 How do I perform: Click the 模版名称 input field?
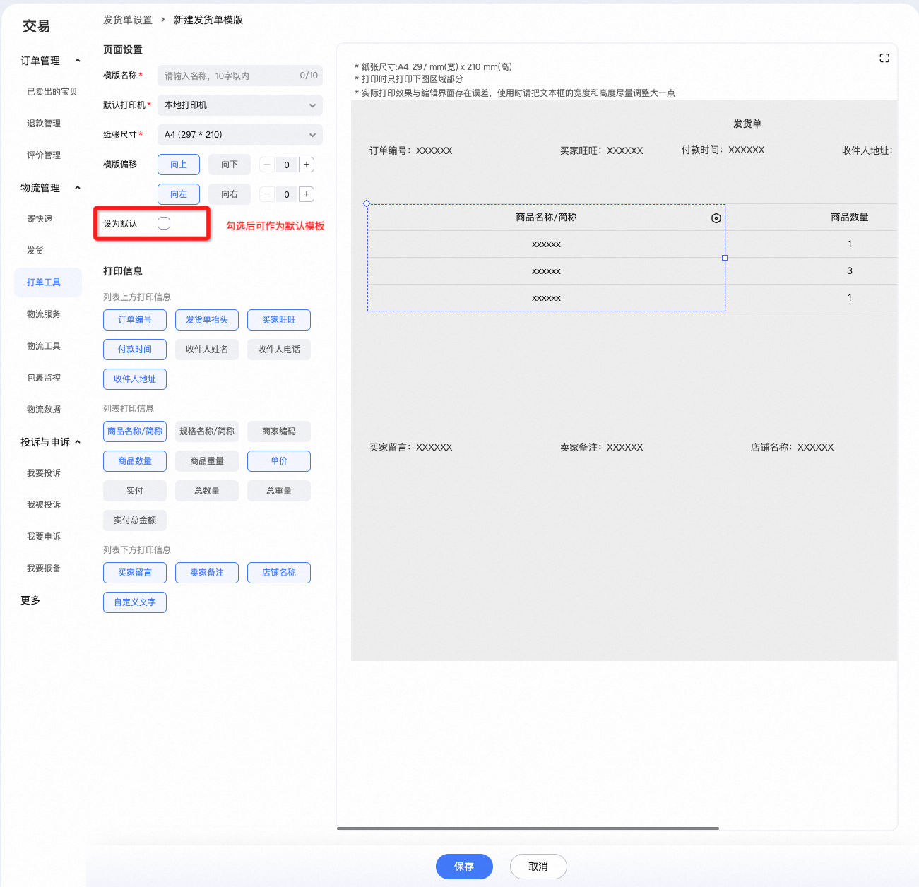click(240, 76)
